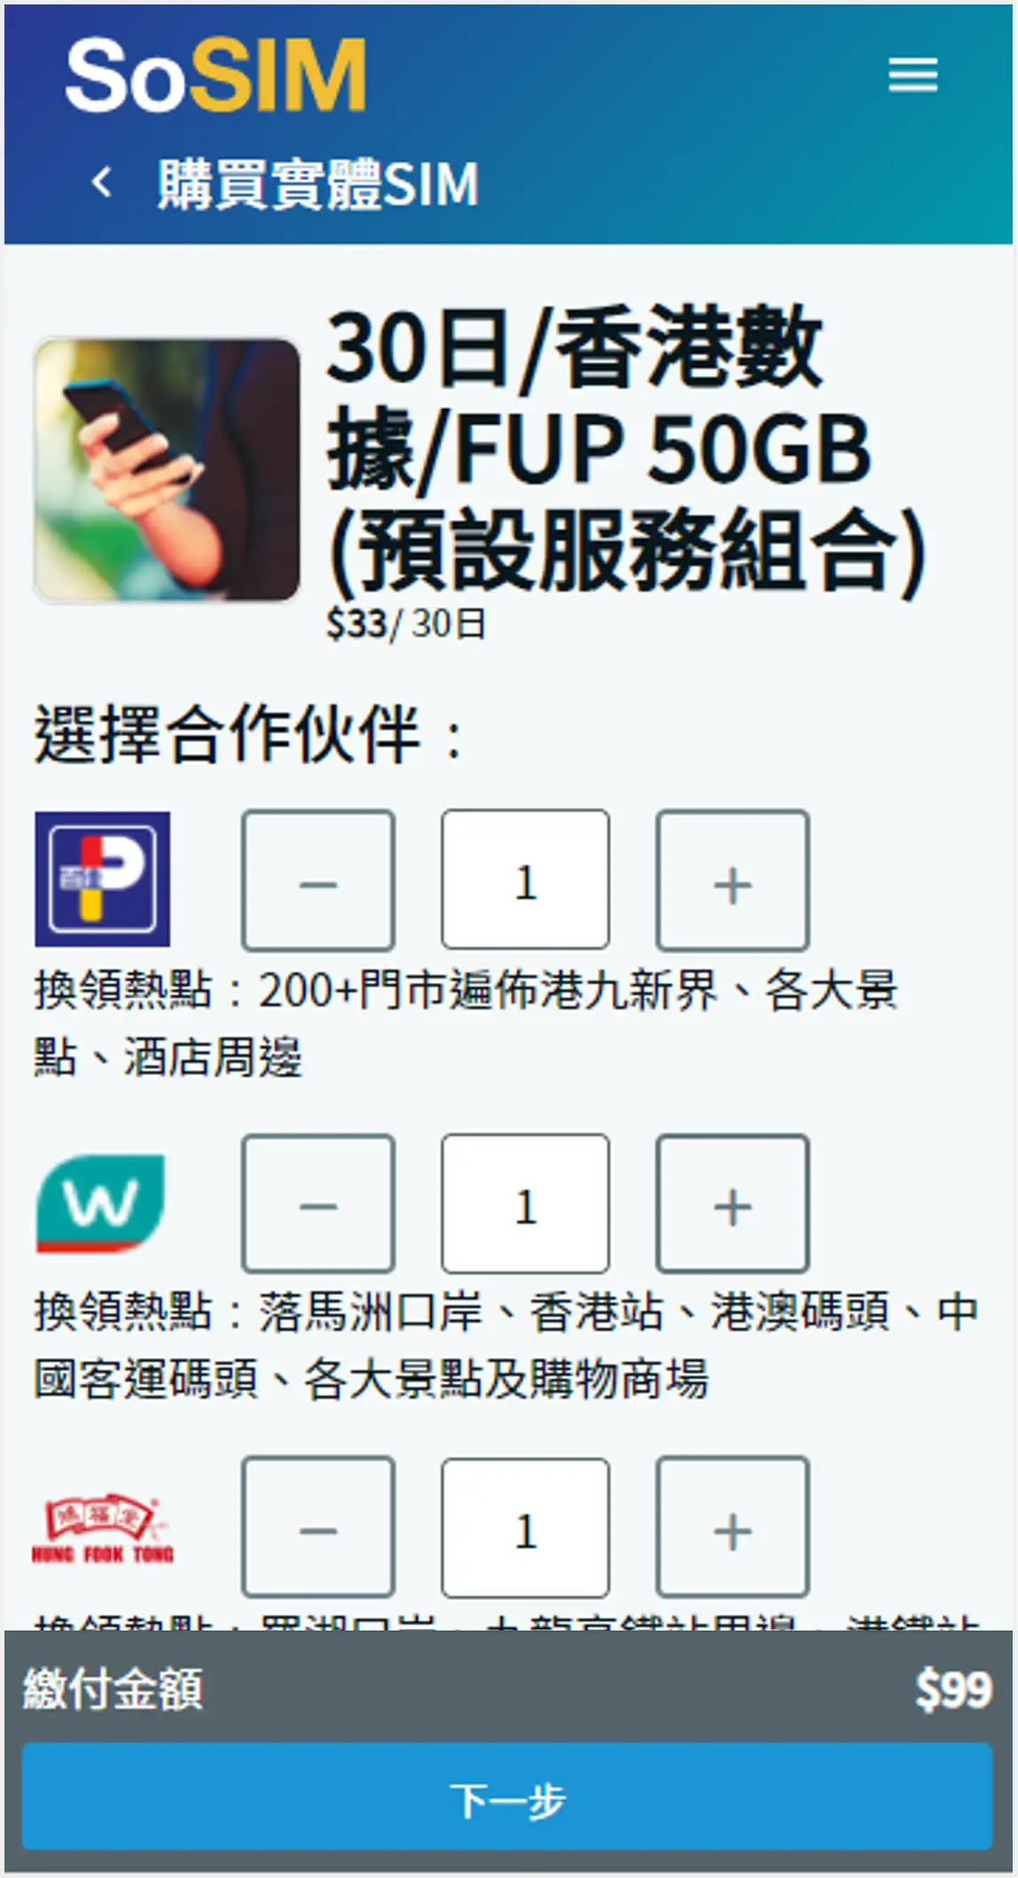Click the Hung Fook Tong logo
The width and height of the screenshot is (1018, 1878).
pyautogui.click(x=103, y=1529)
